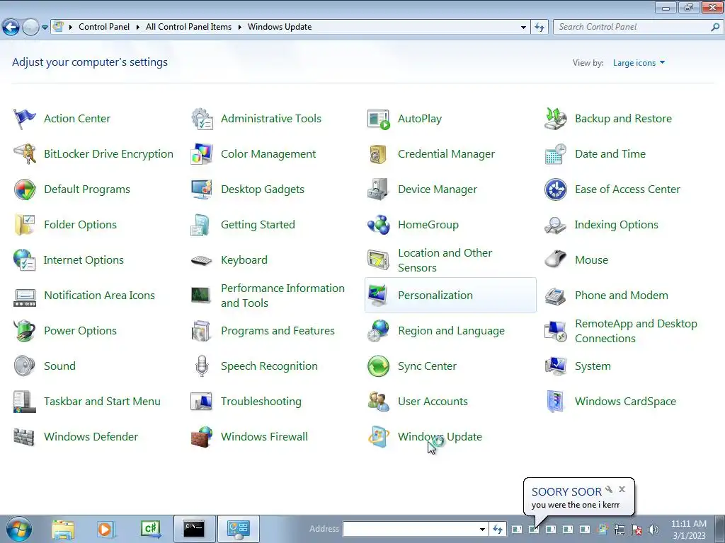Viewport: 725px width, 543px height.
Task: Open the Folder Options icon
Action: [x=25, y=225]
